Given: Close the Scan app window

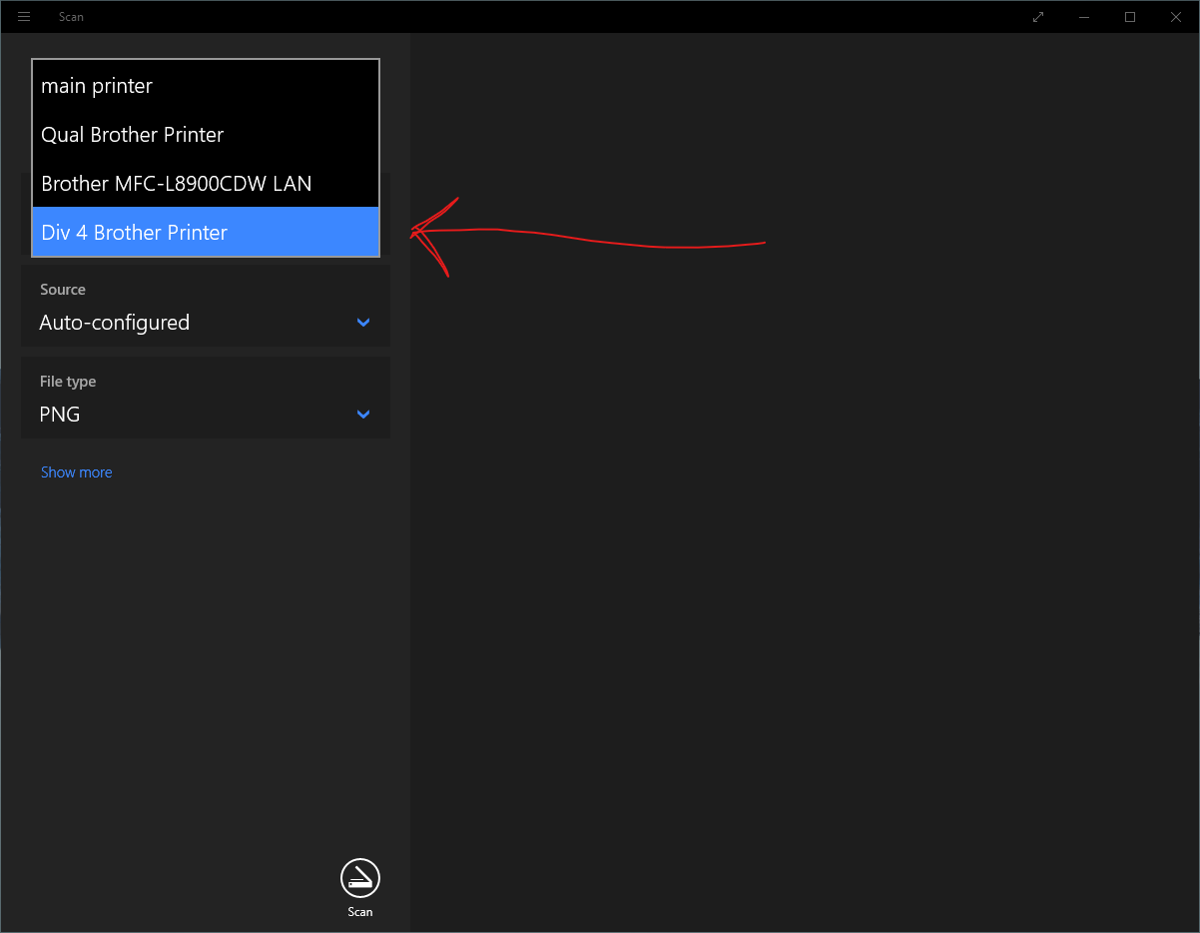Looking at the screenshot, I should (1176, 17).
